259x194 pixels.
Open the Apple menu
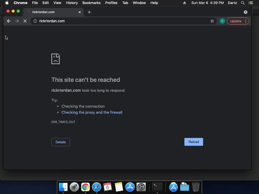[7, 3]
